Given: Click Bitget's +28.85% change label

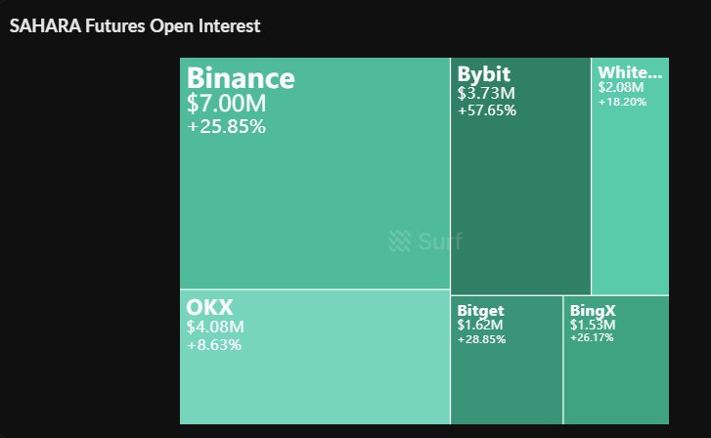Looking at the screenshot, I should (482, 338).
